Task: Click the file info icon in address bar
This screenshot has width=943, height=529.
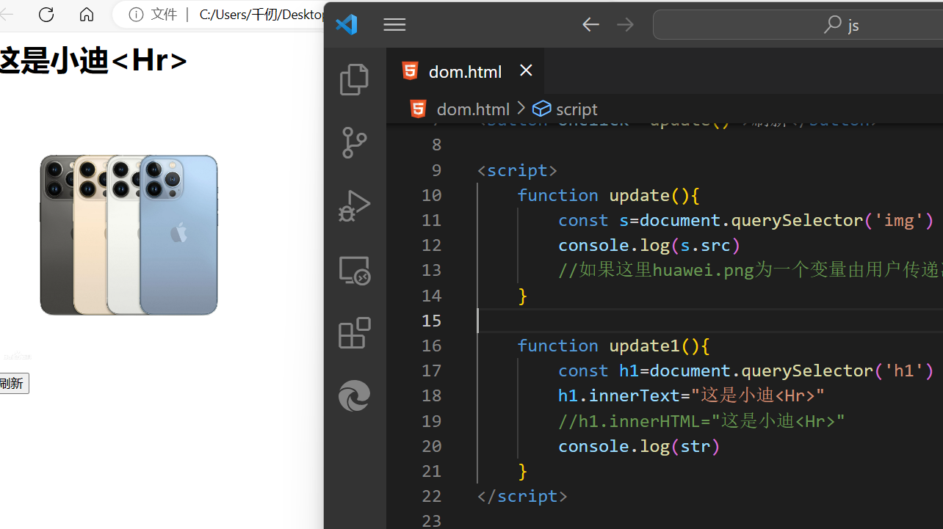Action: (x=136, y=15)
